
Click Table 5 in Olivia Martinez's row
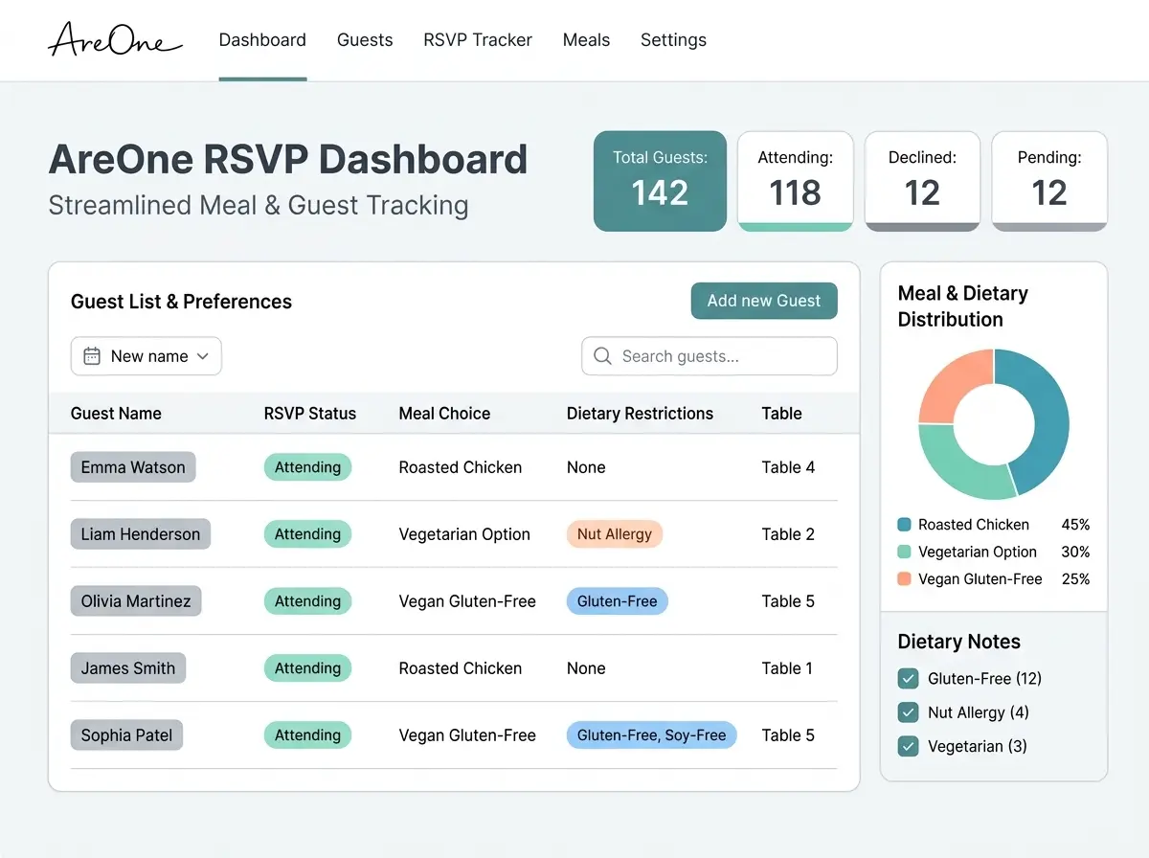[789, 601]
